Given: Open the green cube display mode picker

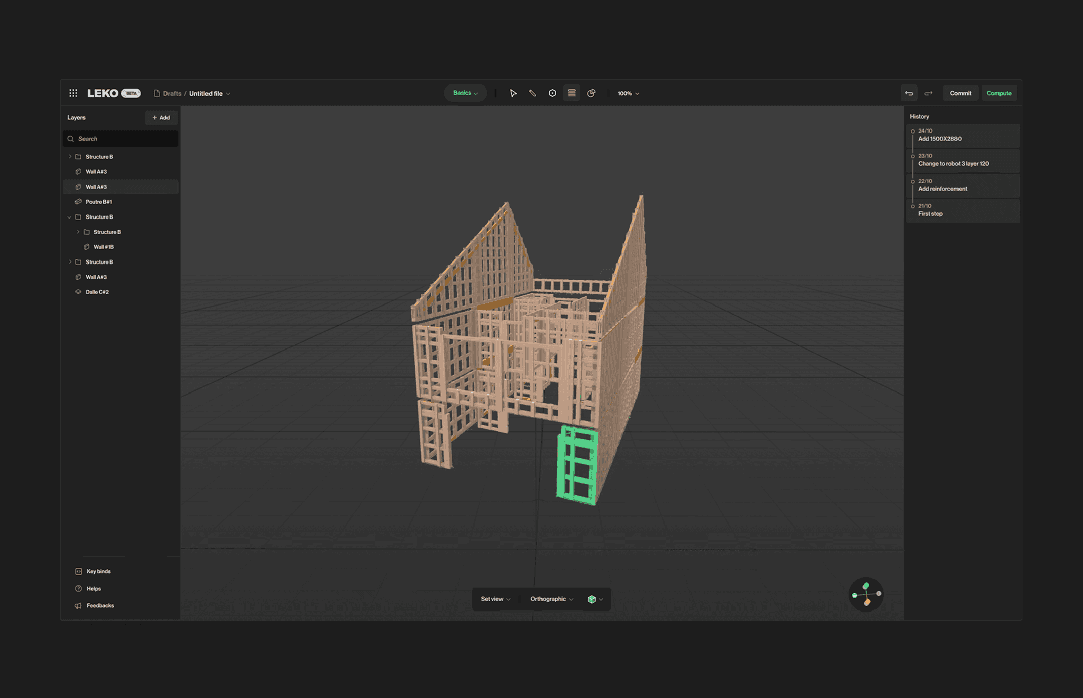Looking at the screenshot, I should (x=595, y=599).
